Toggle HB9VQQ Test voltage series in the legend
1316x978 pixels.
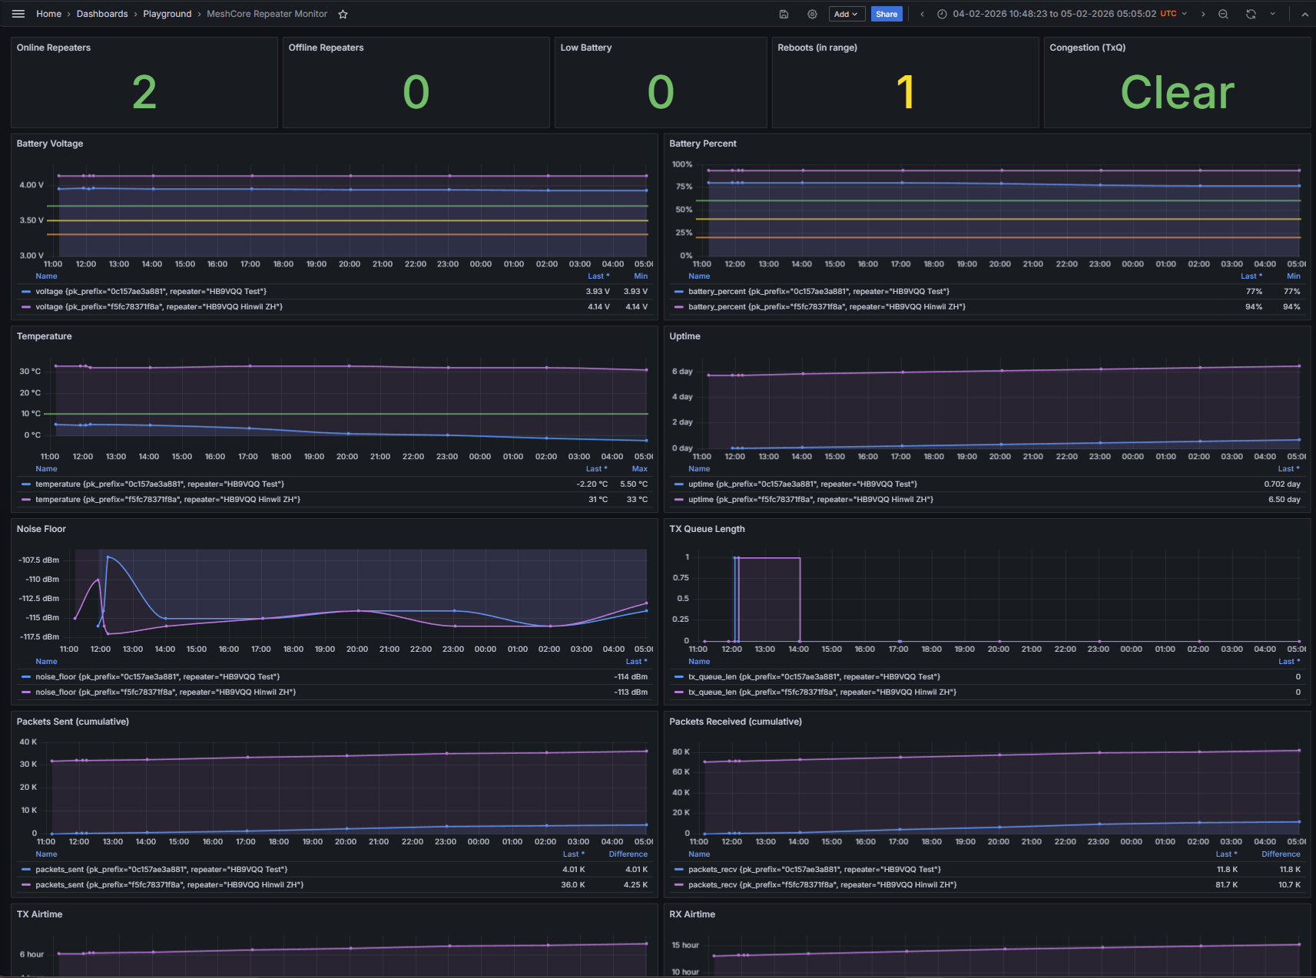pos(151,292)
